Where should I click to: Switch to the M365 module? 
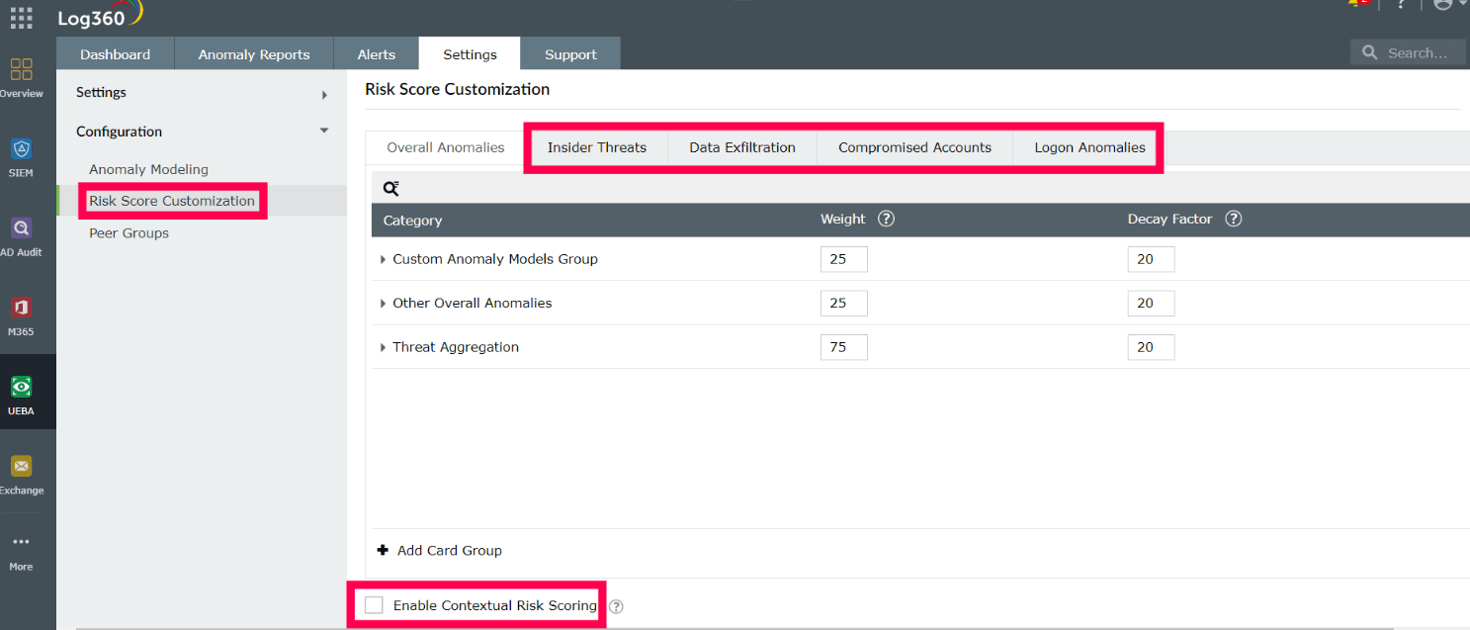(x=21, y=307)
